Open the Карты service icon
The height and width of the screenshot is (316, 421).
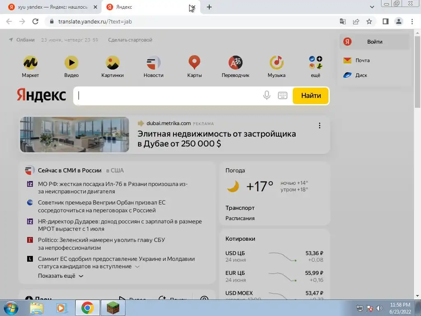click(x=194, y=63)
